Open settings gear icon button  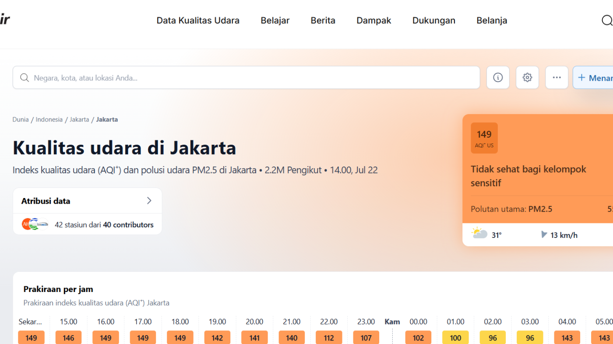527,77
